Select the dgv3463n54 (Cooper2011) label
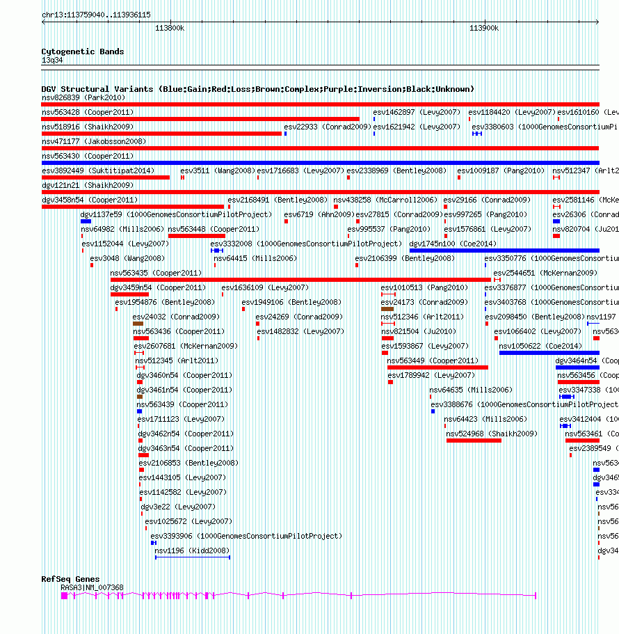Screen dimensions: 619x634 point(186,448)
